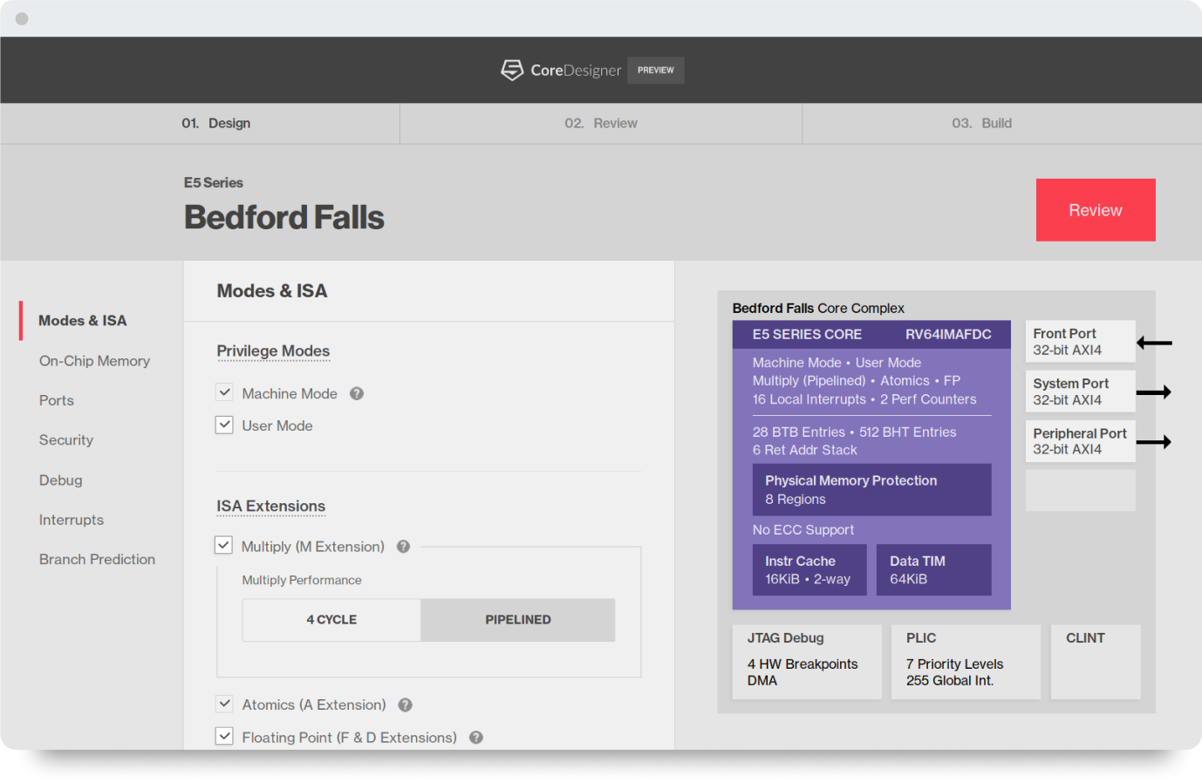The width and height of the screenshot is (1202, 783).
Task: Click the Peripheral Port outbound arrow
Action: pyautogui.click(x=1154, y=442)
